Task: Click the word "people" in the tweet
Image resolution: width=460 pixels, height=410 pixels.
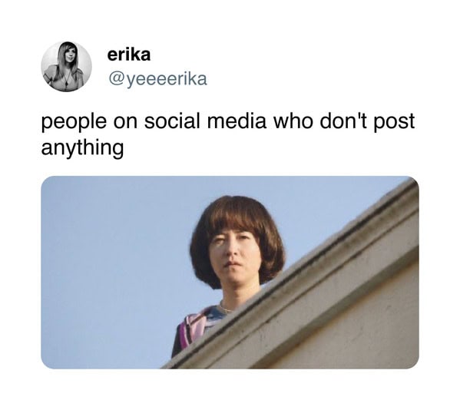Action: point(74,122)
